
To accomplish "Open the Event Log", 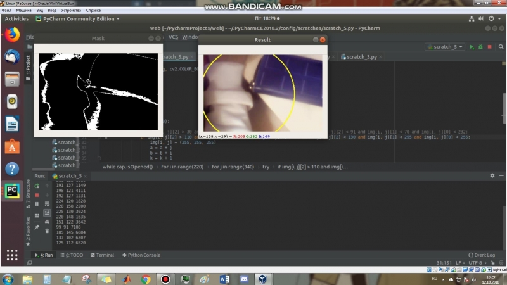I will 482,255.
